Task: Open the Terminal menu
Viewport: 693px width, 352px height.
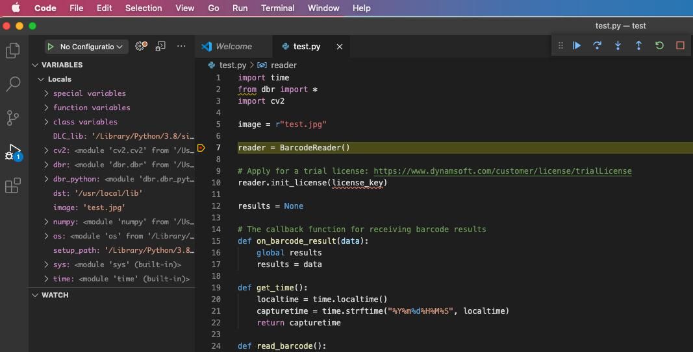Action: pos(277,8)
